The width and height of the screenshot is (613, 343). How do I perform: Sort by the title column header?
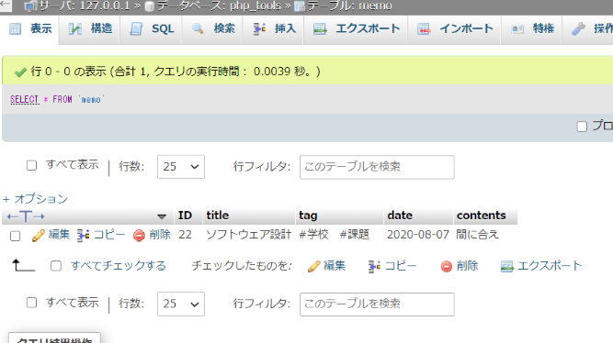pos(218,216)
